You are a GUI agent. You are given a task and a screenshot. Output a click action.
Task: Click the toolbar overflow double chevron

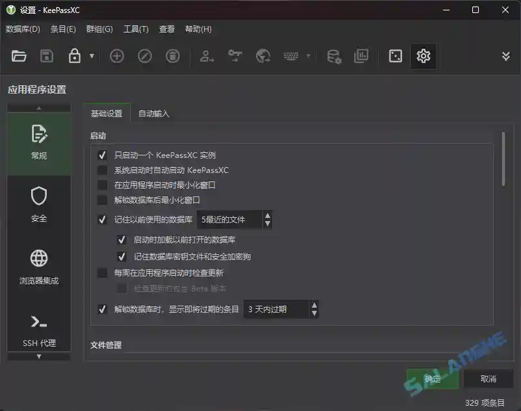click(x=505, y=56)
